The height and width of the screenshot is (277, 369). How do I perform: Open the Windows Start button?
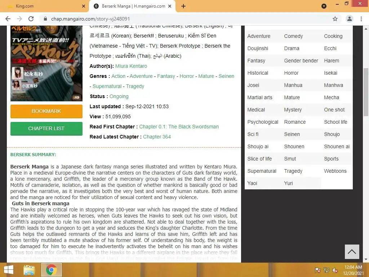pos(9,270)
